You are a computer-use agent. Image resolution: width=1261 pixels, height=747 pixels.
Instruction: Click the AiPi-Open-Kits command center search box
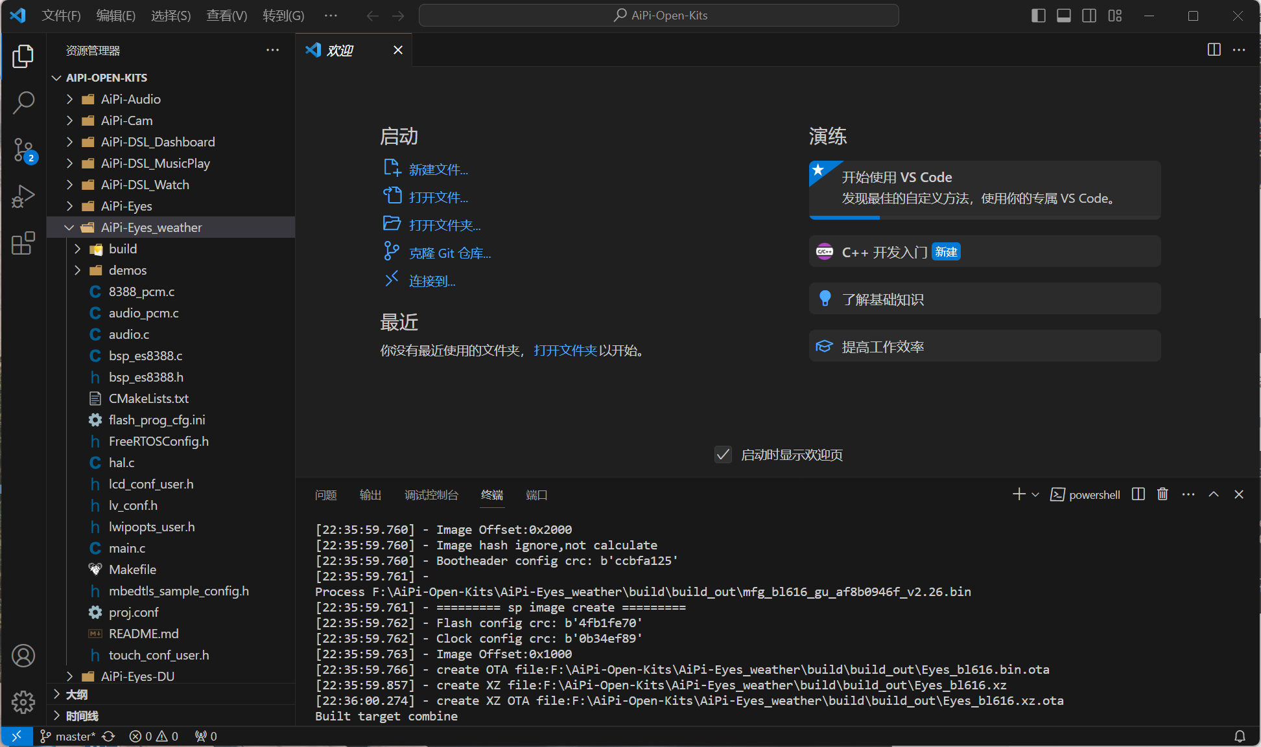click(659, 16)
